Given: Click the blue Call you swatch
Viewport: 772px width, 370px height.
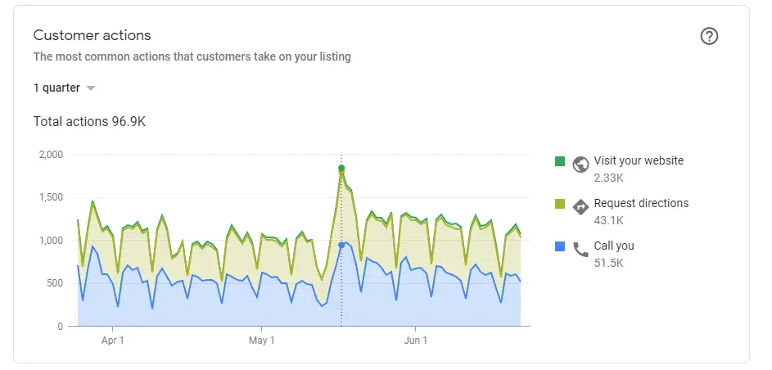Looking at the screenshot, I should [x=560, y=246].
